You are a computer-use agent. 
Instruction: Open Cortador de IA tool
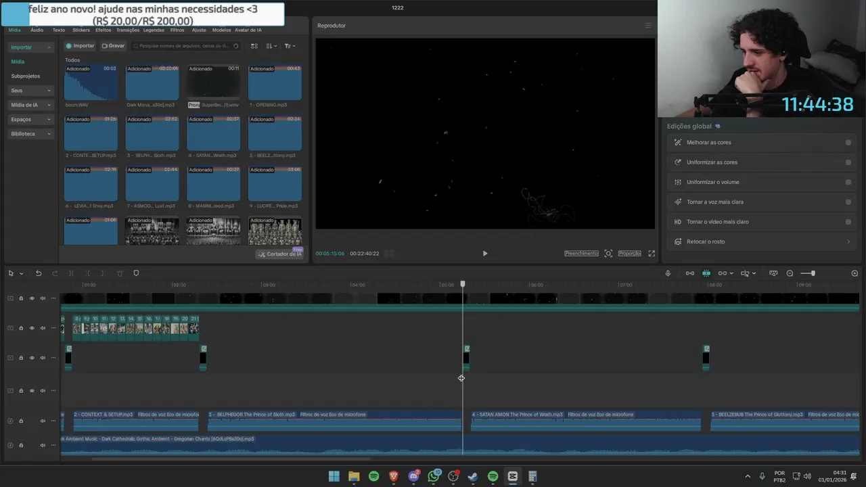[x=280, y=254]
